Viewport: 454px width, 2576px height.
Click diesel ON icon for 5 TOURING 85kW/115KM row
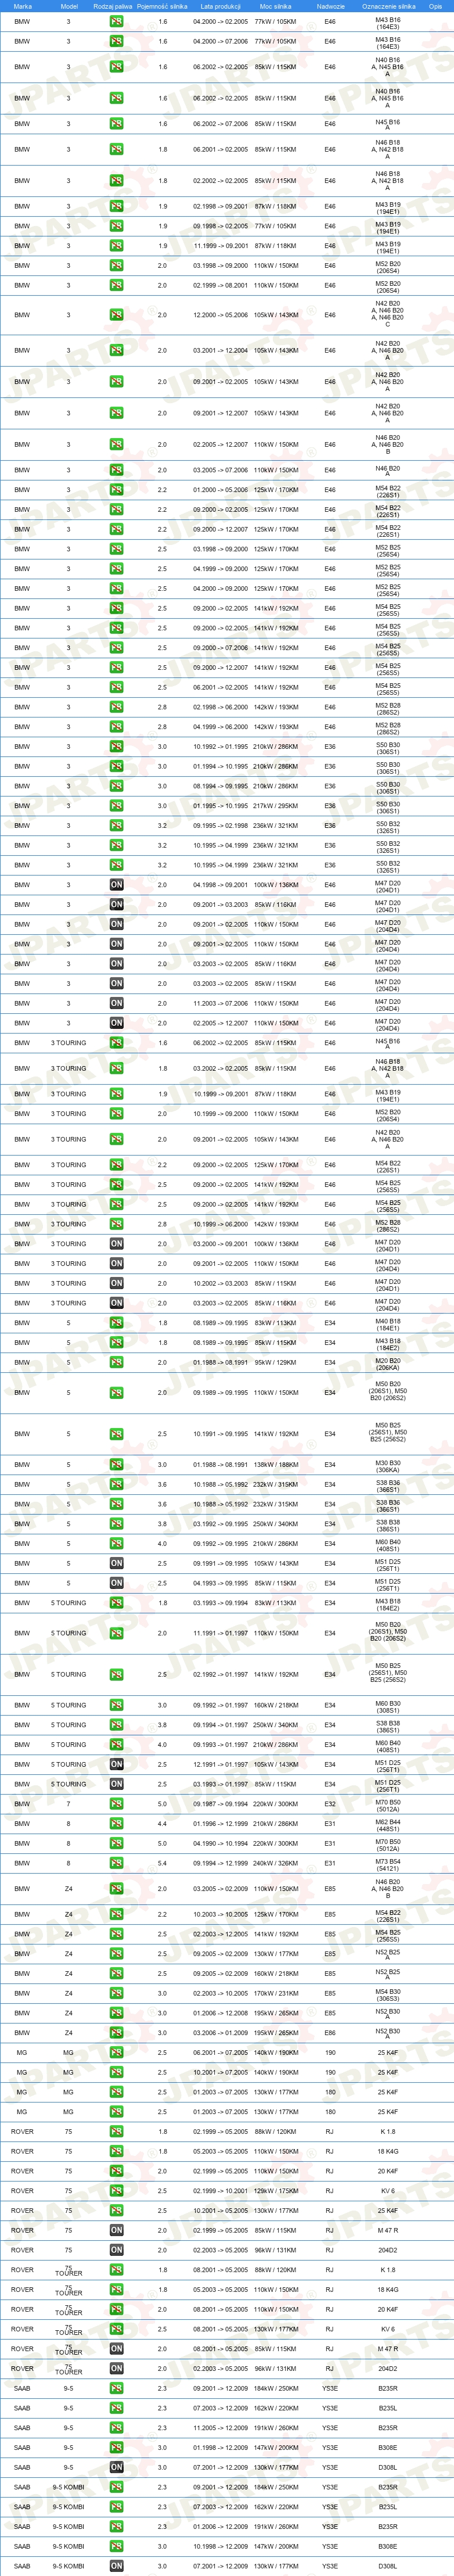116,1784
